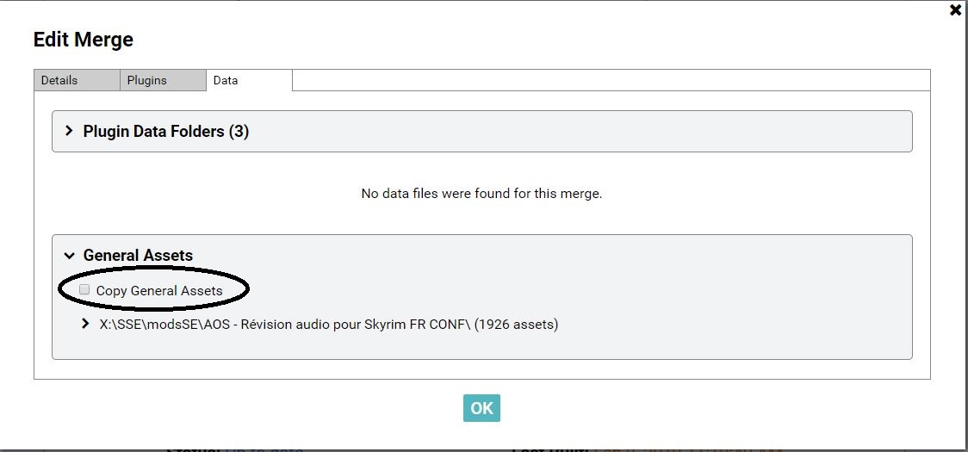Screen dimensions: 968x452
Task: Click the 'No data files were found' message
Action: coord(481,193)
